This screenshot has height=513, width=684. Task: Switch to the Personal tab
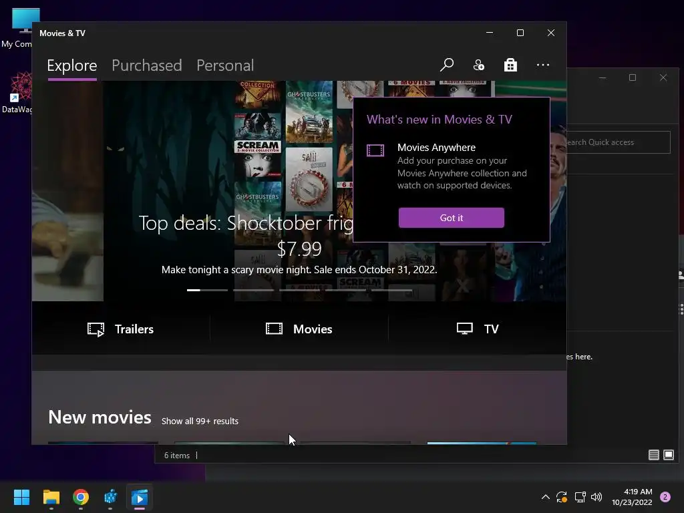[x=225, y=65]
